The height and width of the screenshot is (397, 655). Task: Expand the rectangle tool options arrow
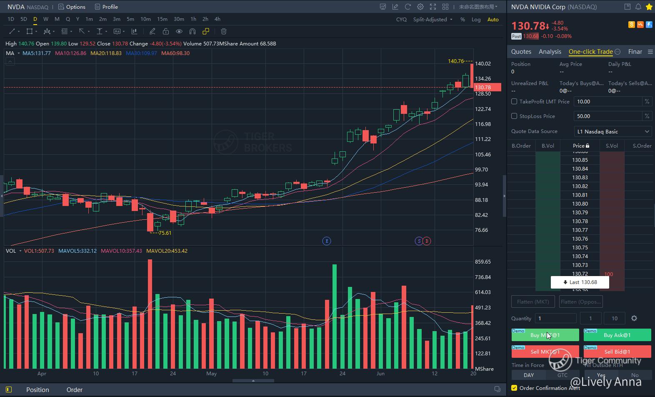pos(36,32)
